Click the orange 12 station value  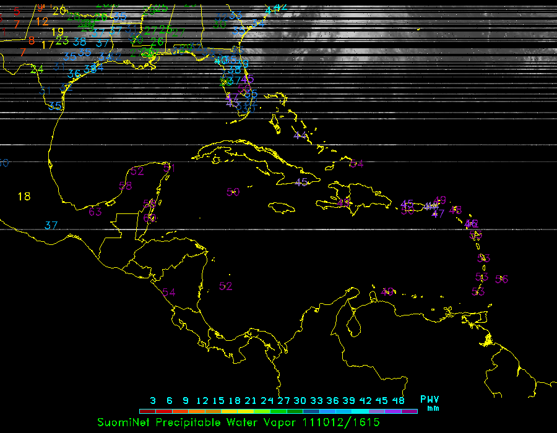click(41, 21)
